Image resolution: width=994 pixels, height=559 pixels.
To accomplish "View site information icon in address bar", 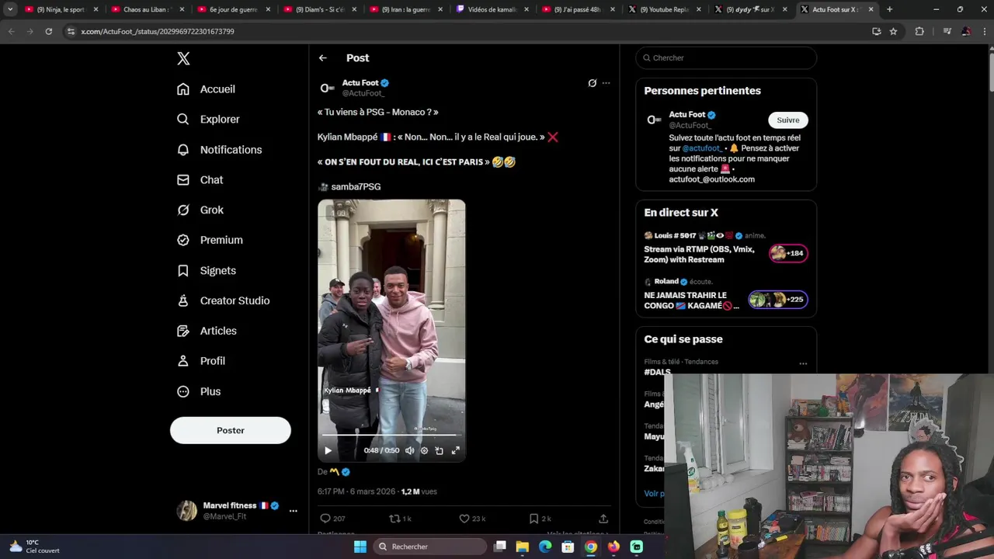I will (71, 32).
